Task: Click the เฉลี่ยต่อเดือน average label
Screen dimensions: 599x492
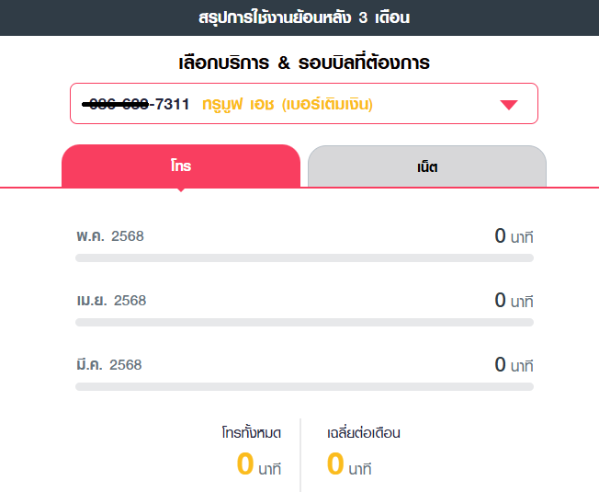Action: [x=364, y=433]
